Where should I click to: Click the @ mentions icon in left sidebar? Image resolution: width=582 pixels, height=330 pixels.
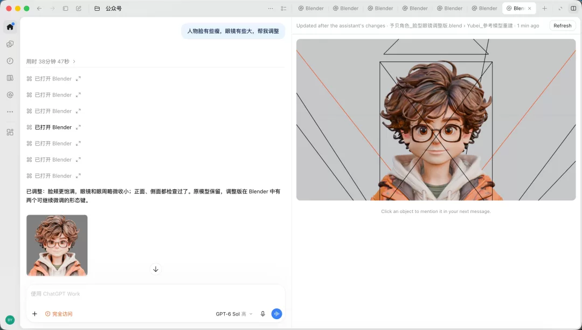[x=10, y=95]
